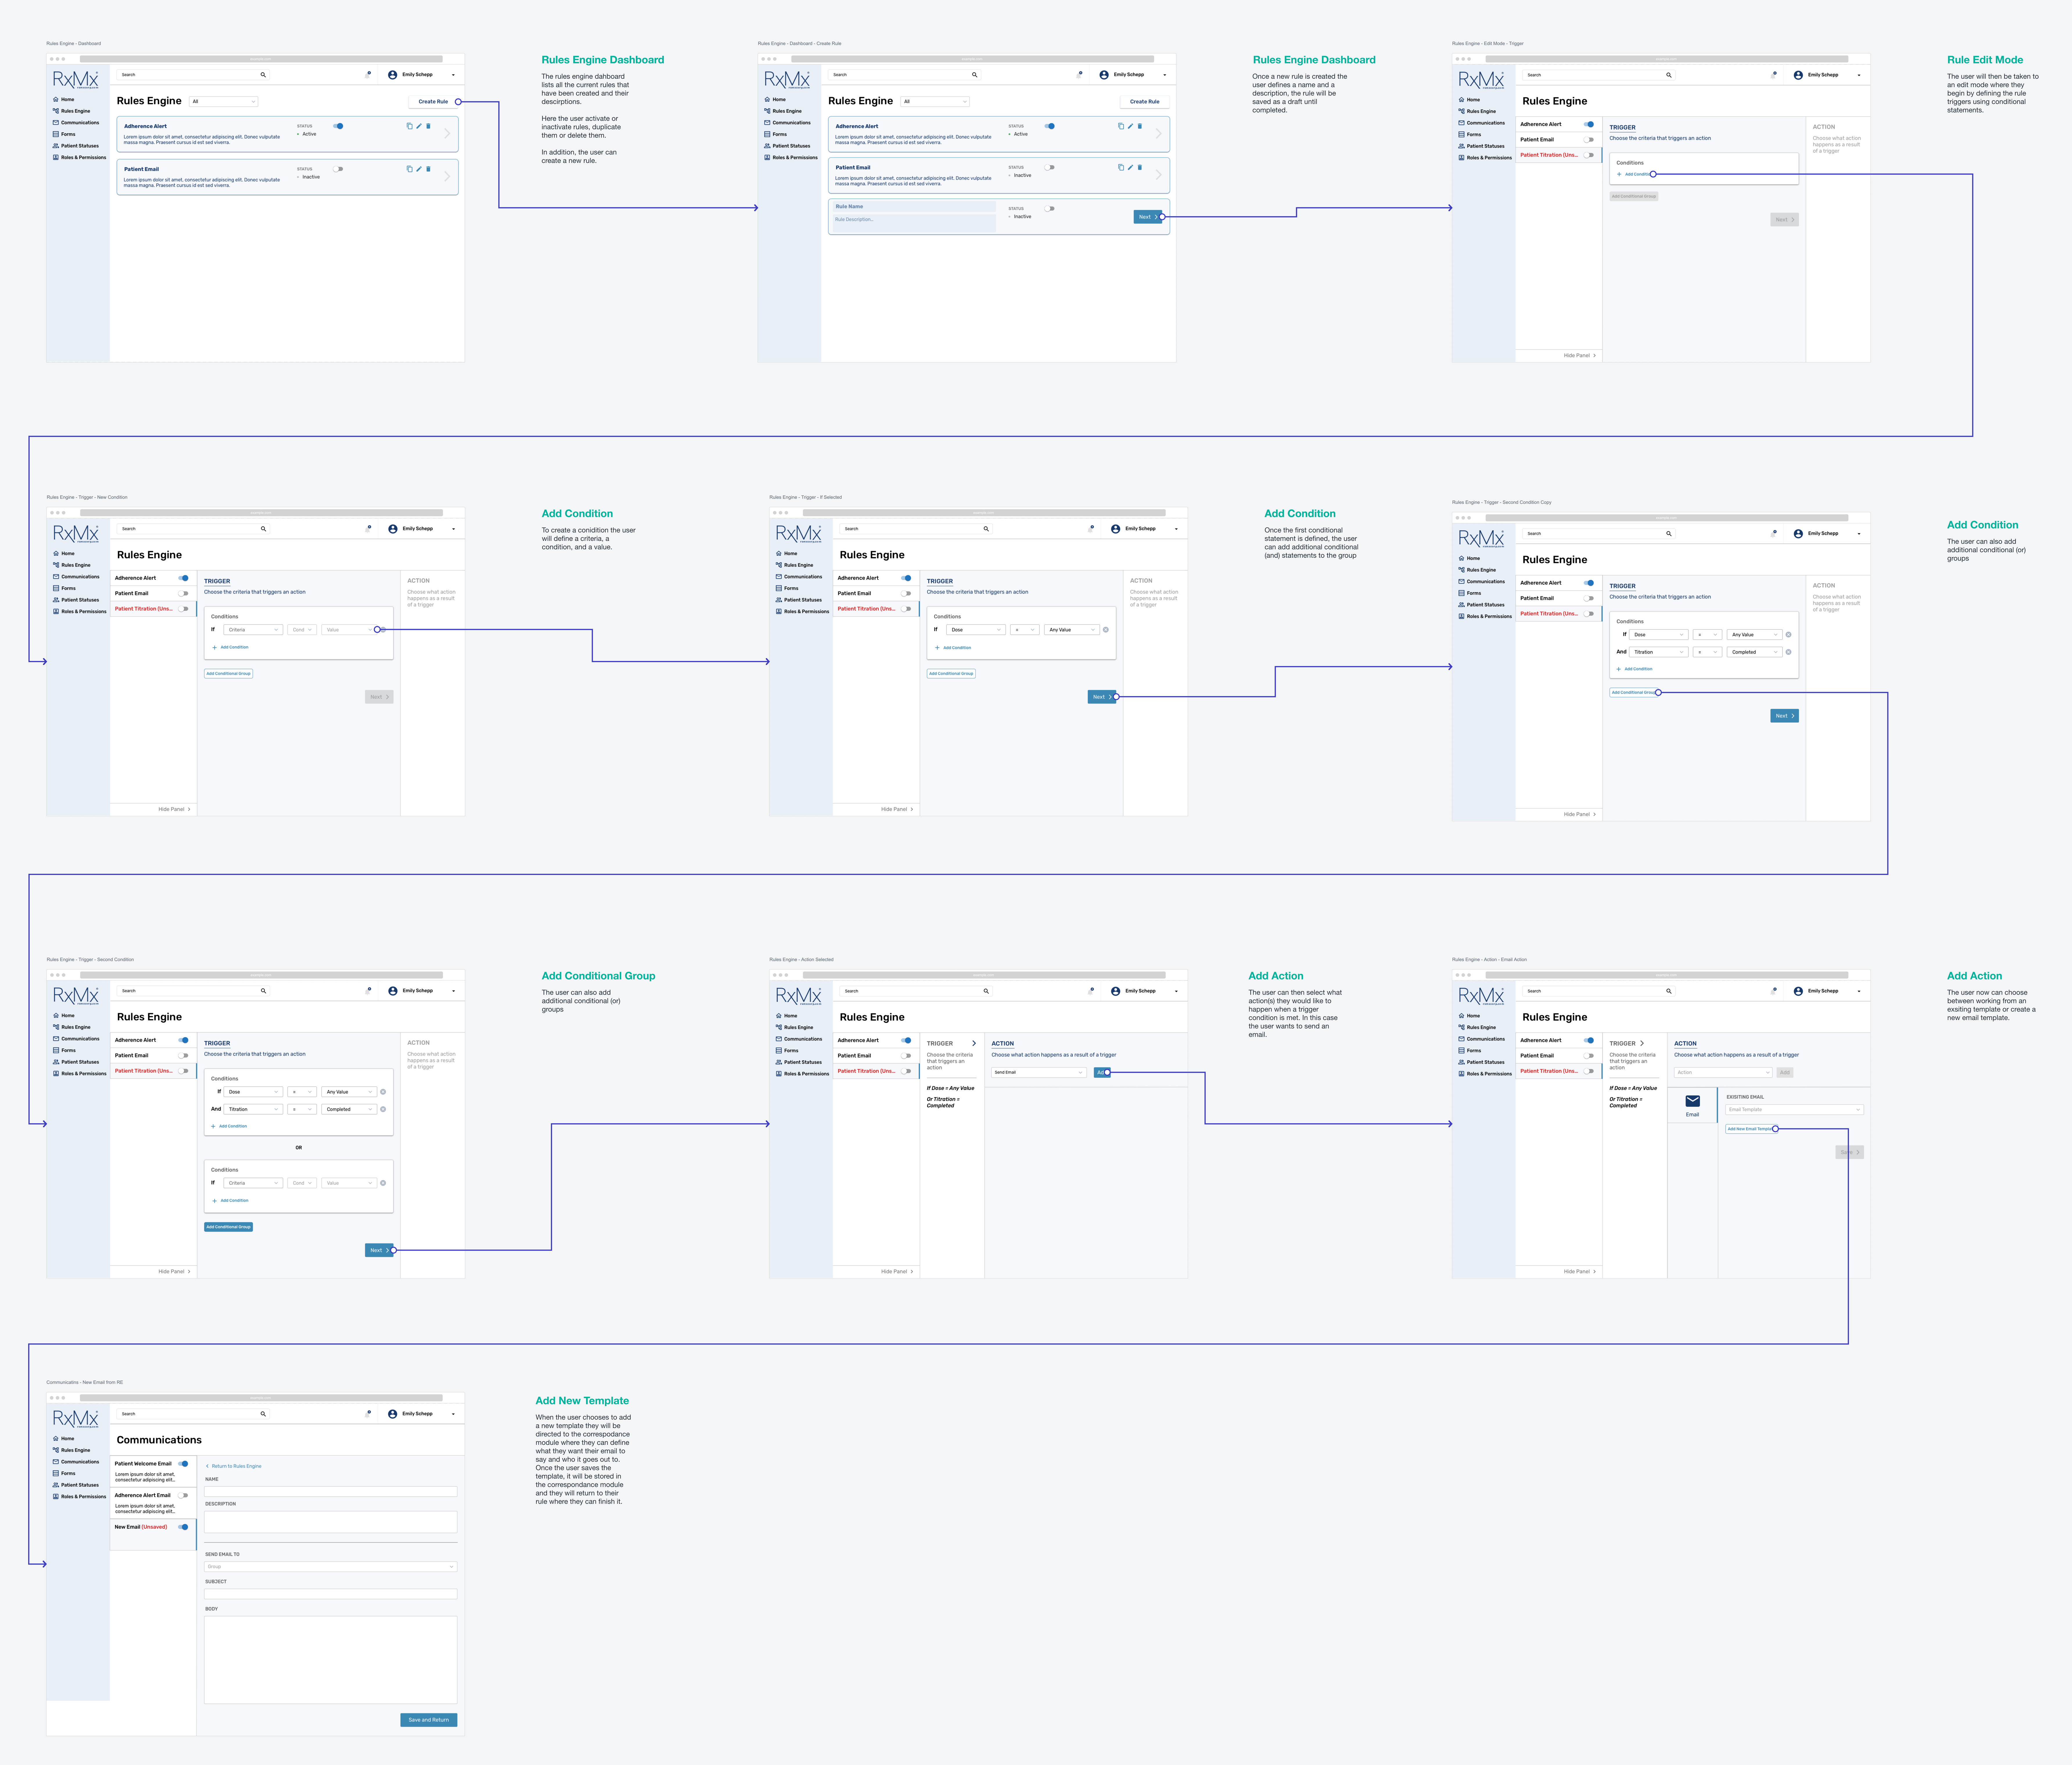Image resolution: width=2072 pixels, height=1765 pixels.
Task: Click pencil edit icon on Patient Email card, Dashboard frame
Action: click(419, 169)
